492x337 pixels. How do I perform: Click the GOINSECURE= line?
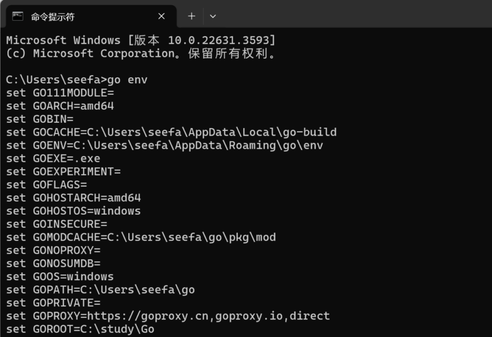[57, 224]
